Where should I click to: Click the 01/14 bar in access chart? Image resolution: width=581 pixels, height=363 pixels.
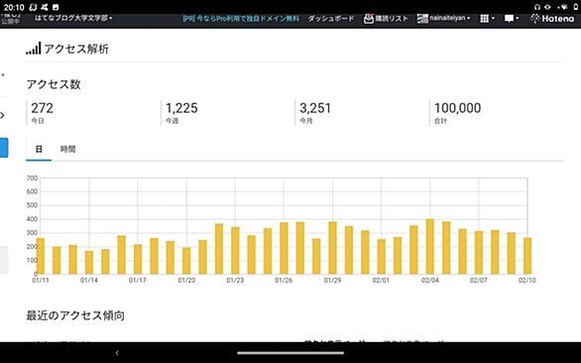click(x=89, y=263)
